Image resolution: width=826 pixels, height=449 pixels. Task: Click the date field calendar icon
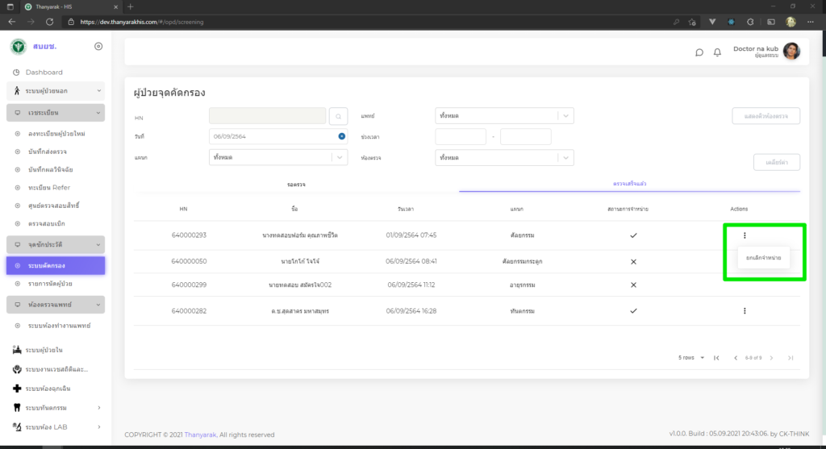tap(342, 137)
